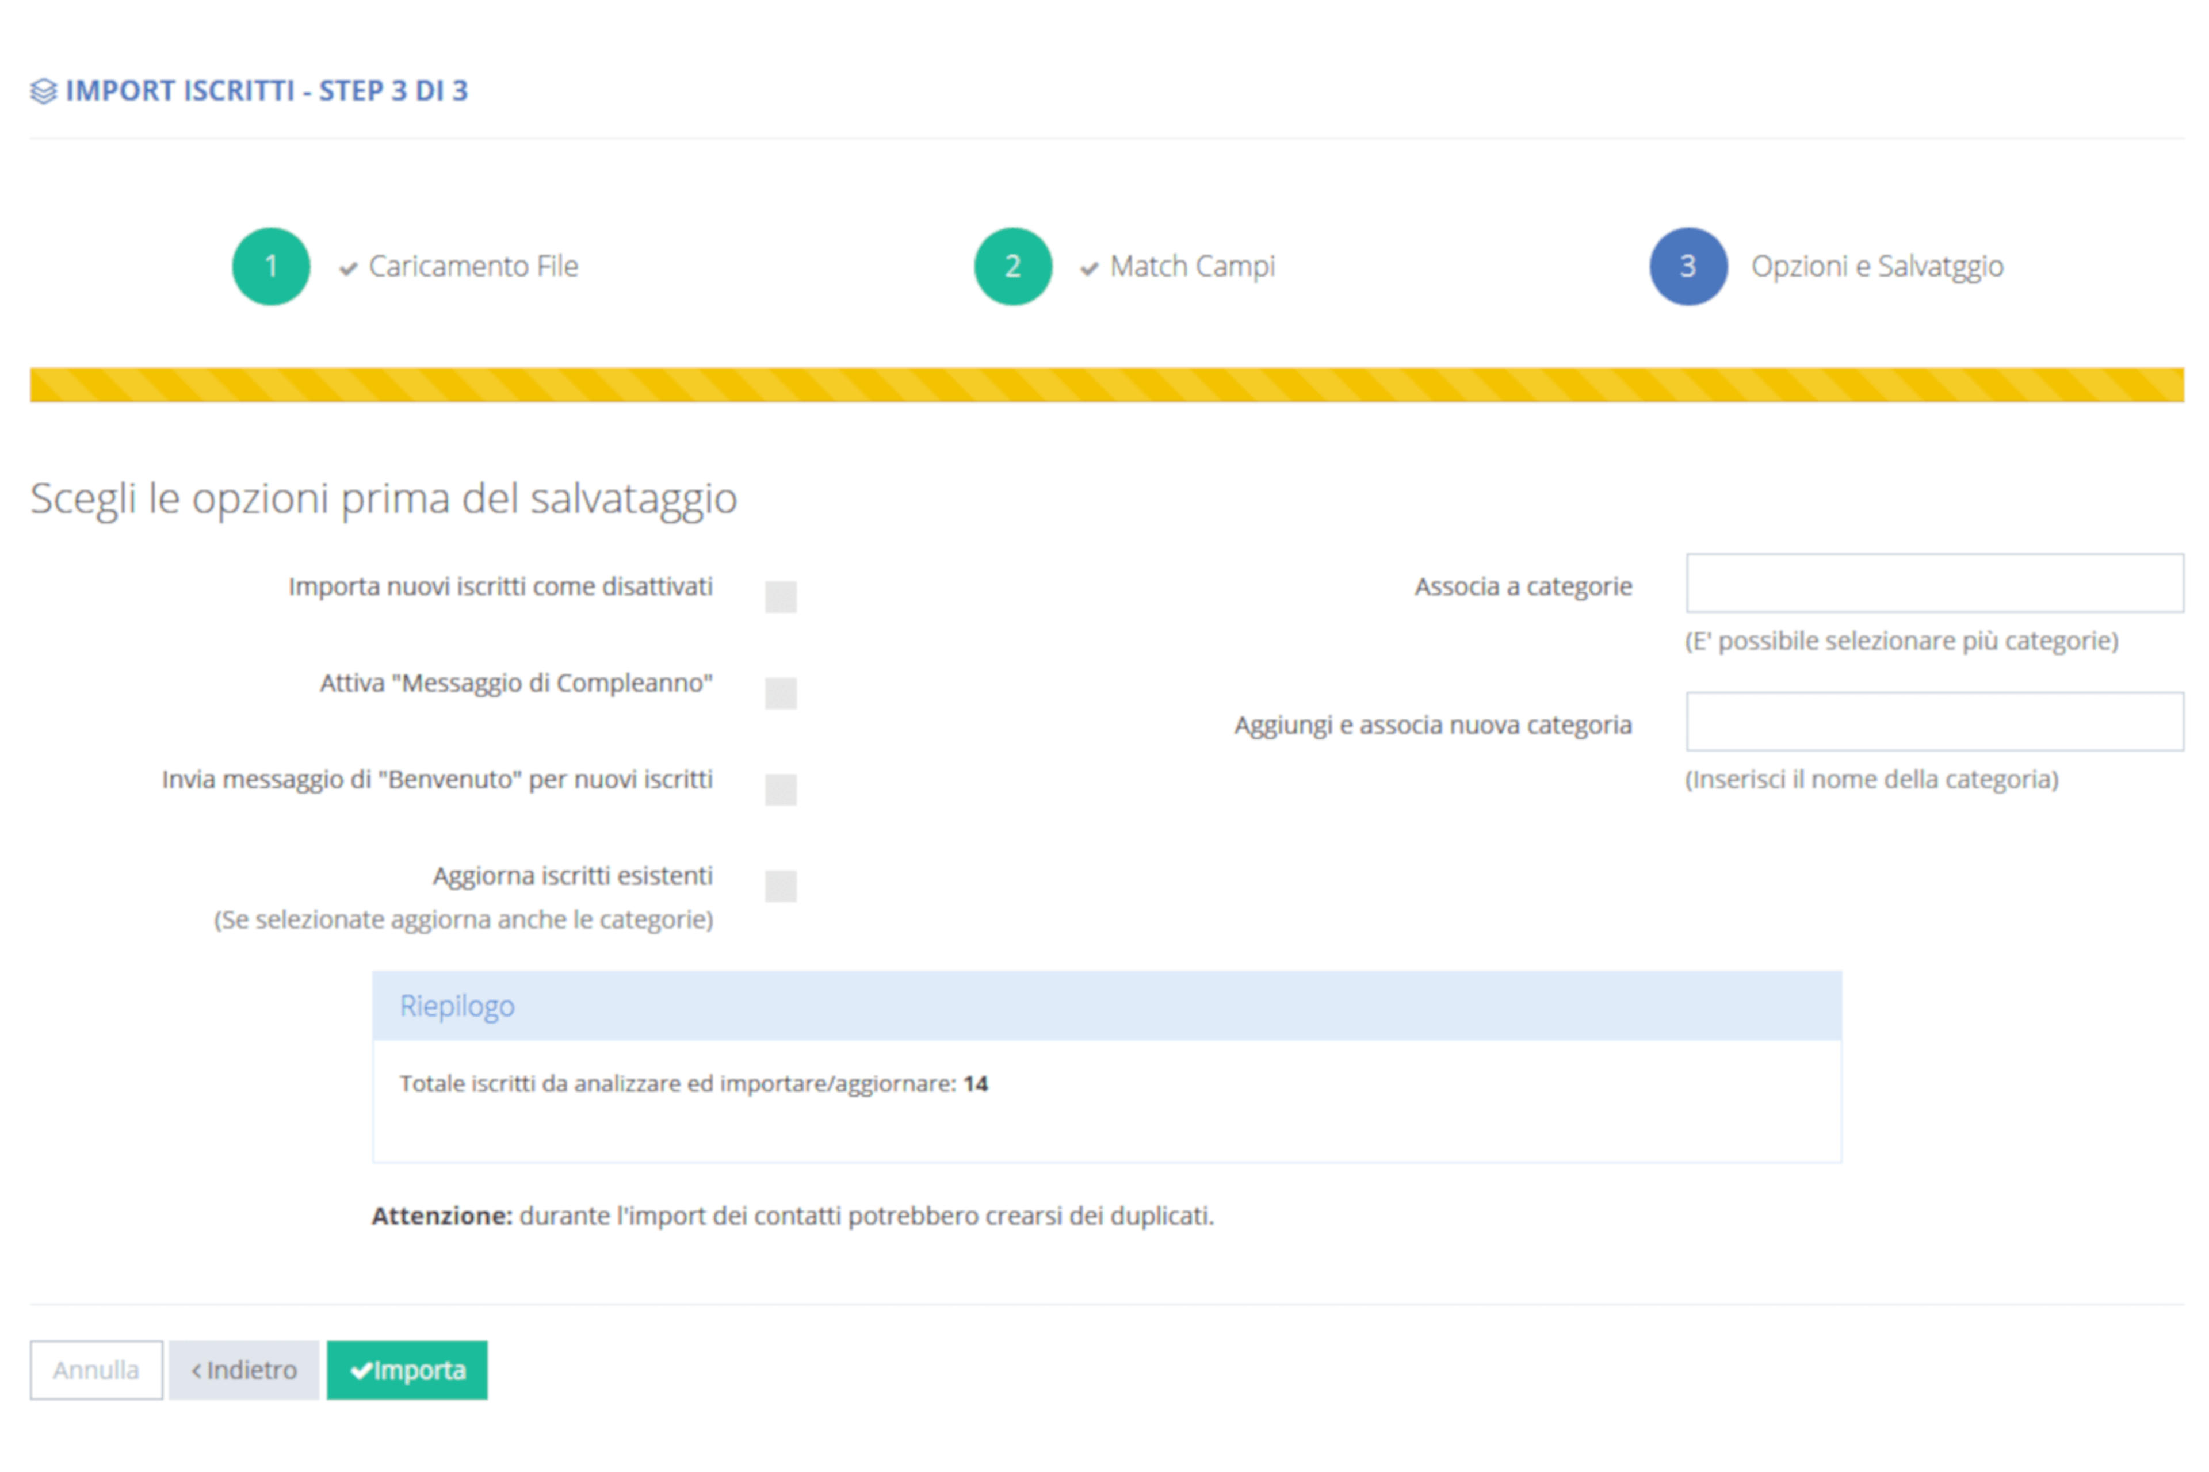Check Invia messaggio di Benvenuto option

781,791
